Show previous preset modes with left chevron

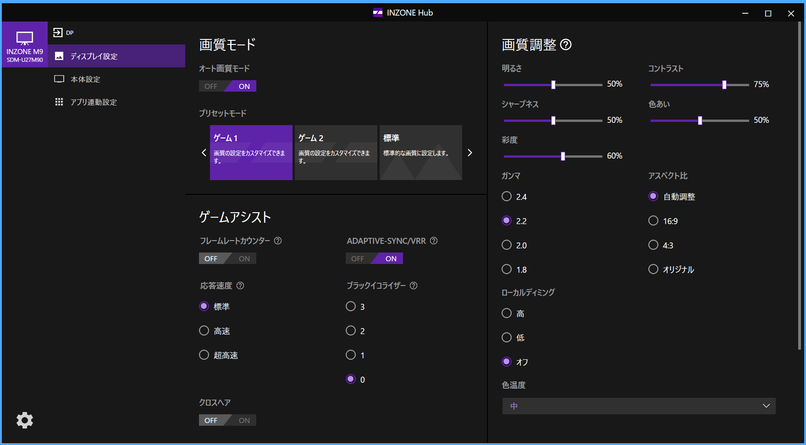pyautogui.click(x=204, y=153)
